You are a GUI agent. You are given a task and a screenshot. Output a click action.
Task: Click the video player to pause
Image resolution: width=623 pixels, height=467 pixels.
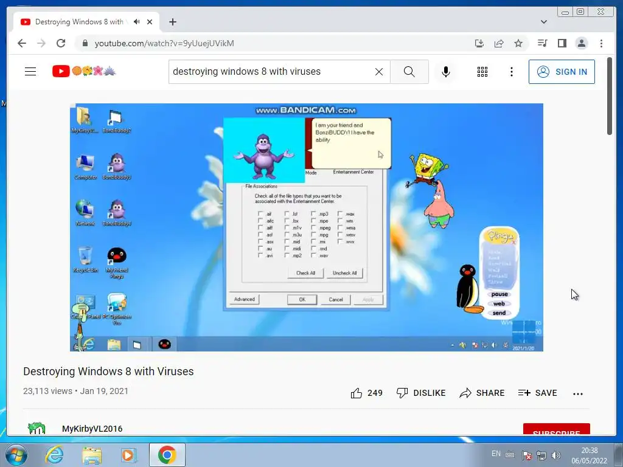[x=307, y=227]
